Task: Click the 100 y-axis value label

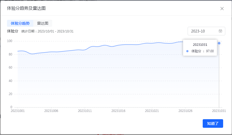Action: tap(10, 41)
